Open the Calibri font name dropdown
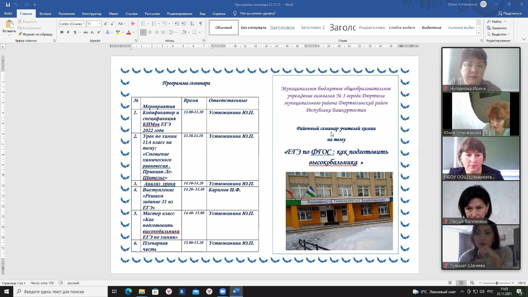528x297 pixels. coord(72,24)
